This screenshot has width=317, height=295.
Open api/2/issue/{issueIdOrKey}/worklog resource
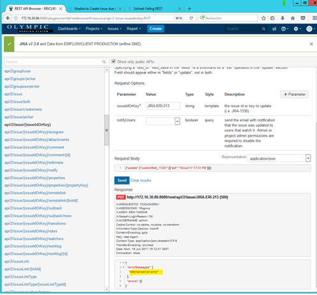[33, 246]
